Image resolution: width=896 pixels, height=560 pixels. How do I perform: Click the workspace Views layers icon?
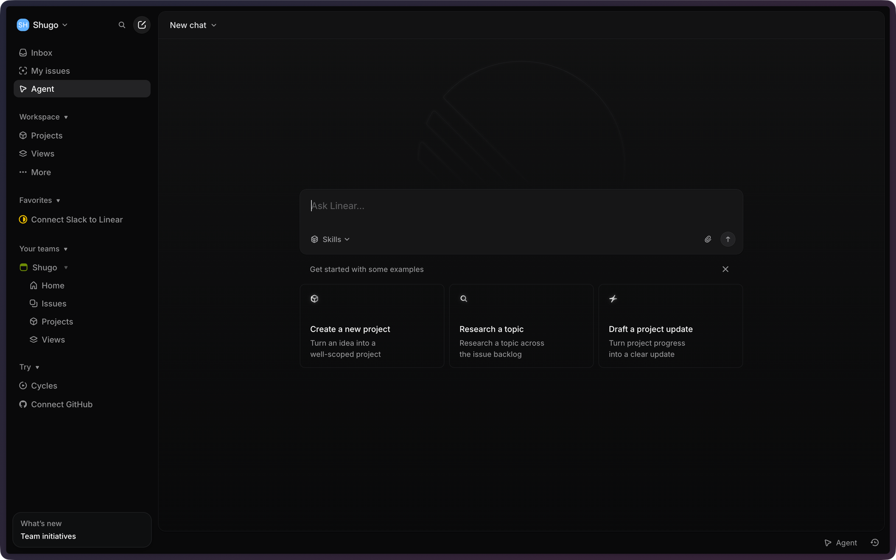23,153
